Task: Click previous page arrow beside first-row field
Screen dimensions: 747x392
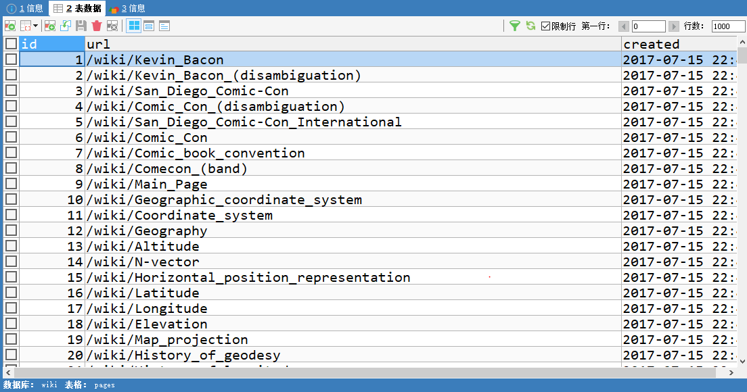Action: tap(624, 26)
